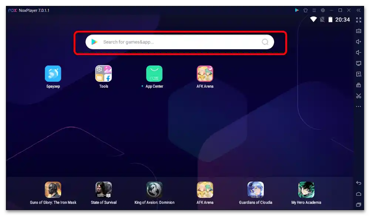Open Play Store icon in title bar
Viewport: 370px width, 216px height.
[297, 10]
